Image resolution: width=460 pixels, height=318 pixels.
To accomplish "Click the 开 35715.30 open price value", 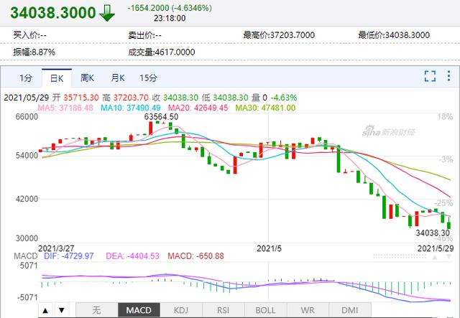I will (x=75, y=98).
